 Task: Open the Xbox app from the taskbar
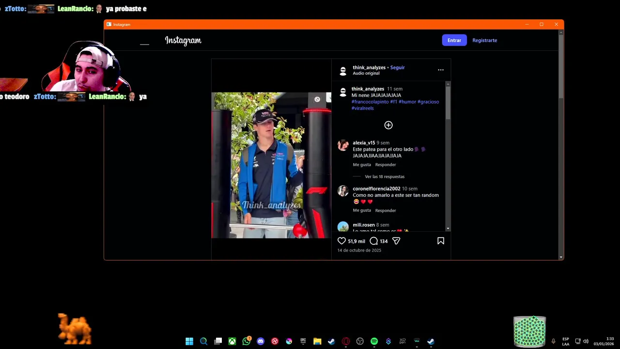pos(232,341)
